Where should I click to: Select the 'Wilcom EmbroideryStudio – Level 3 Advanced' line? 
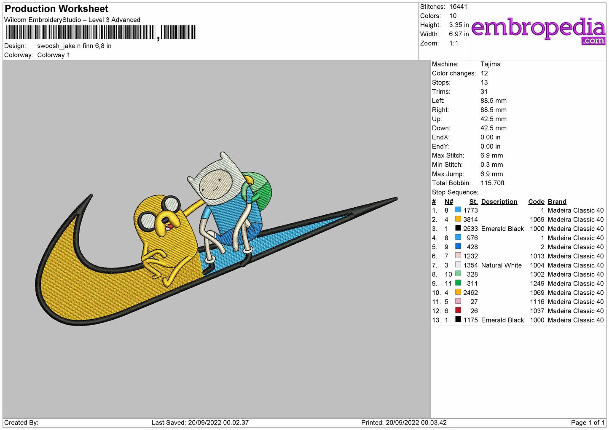coord(72,20)
